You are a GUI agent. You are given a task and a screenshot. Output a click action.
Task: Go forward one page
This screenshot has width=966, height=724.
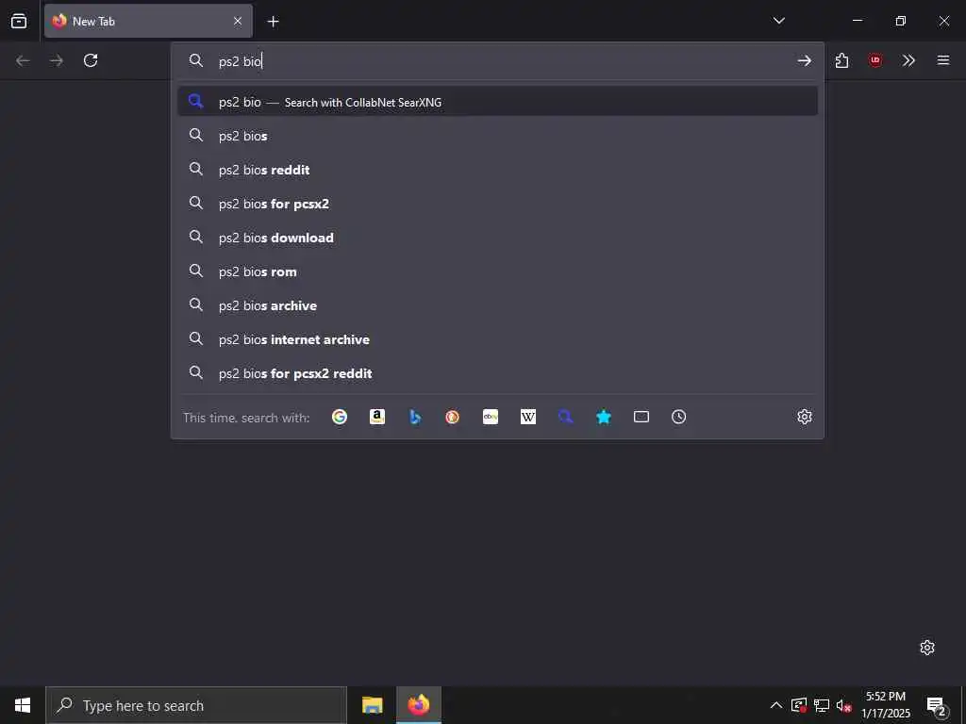click(x=56, y=60)
